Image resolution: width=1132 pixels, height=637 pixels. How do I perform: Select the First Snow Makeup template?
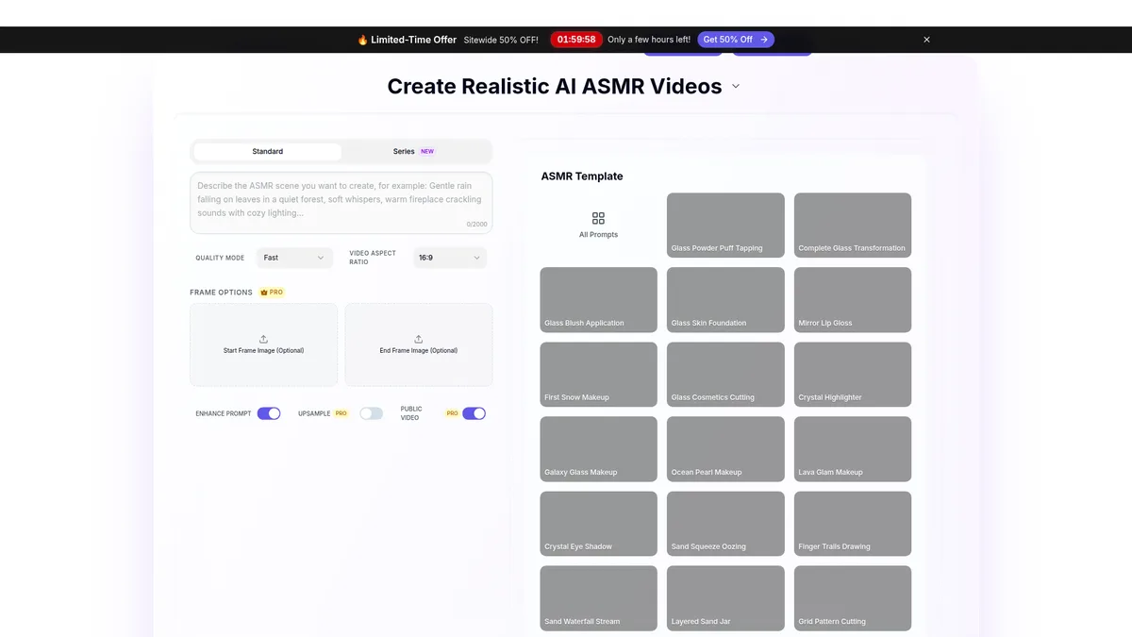[599, 375]
